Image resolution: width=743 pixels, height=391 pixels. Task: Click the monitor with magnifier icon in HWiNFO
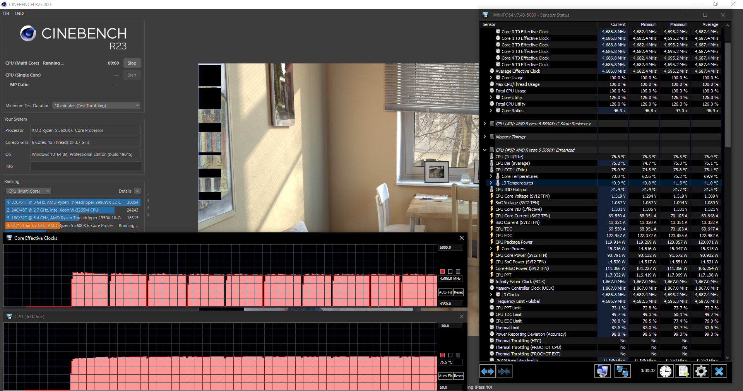602,371
